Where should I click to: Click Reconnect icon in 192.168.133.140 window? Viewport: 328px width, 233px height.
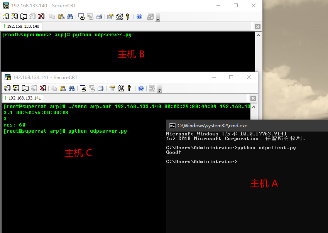tap(32, 17)
